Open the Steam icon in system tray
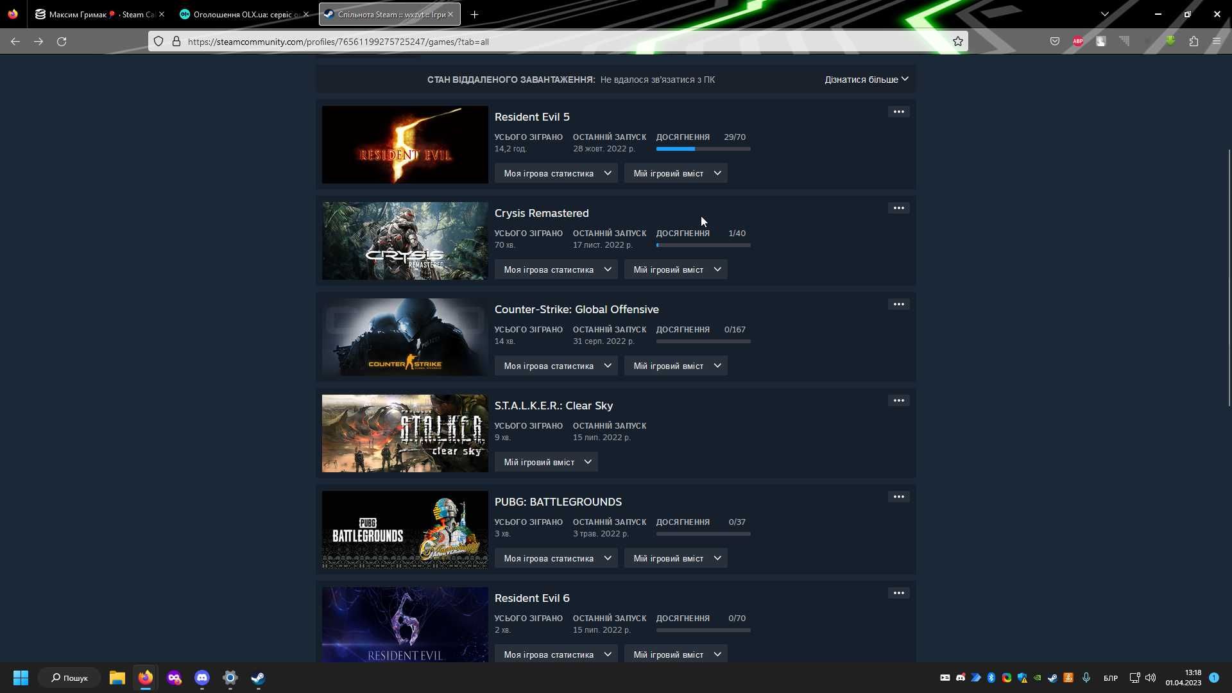 [x=1052, y=678]
